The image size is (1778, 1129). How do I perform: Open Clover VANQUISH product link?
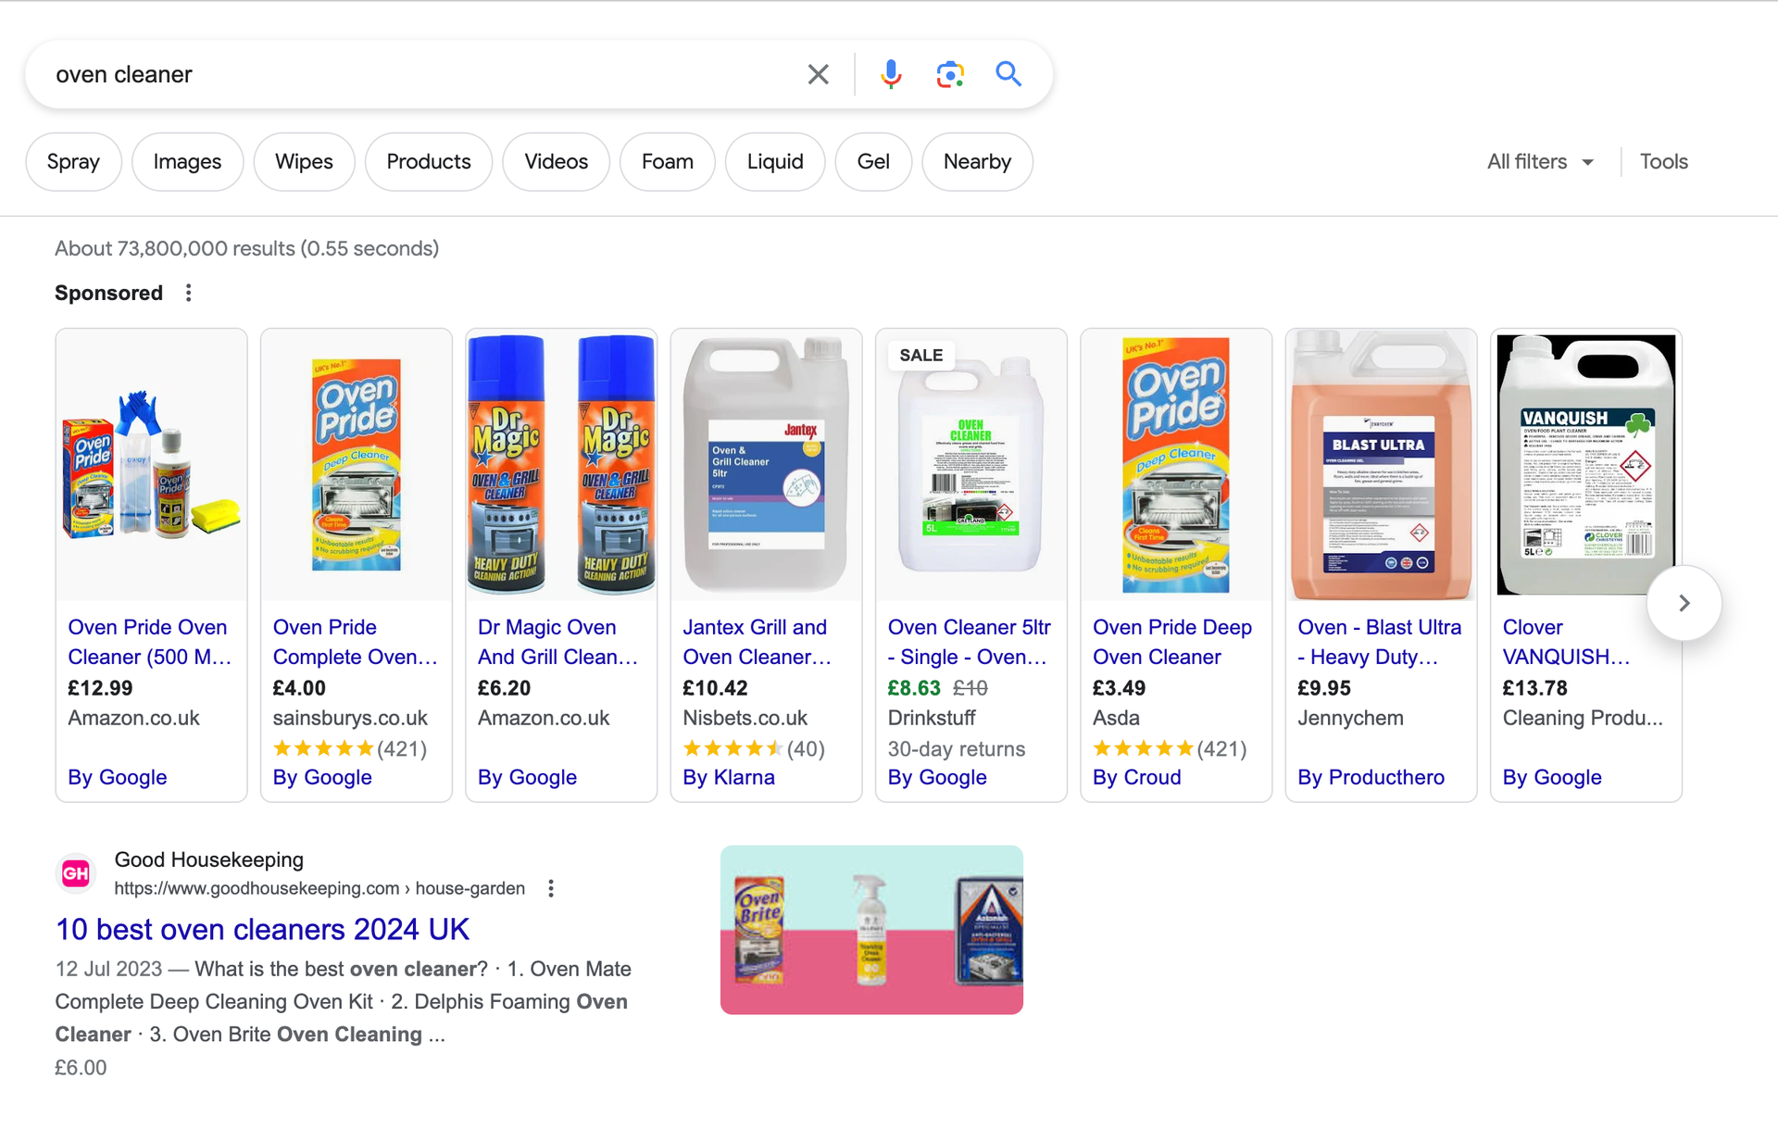(1567, 642)
